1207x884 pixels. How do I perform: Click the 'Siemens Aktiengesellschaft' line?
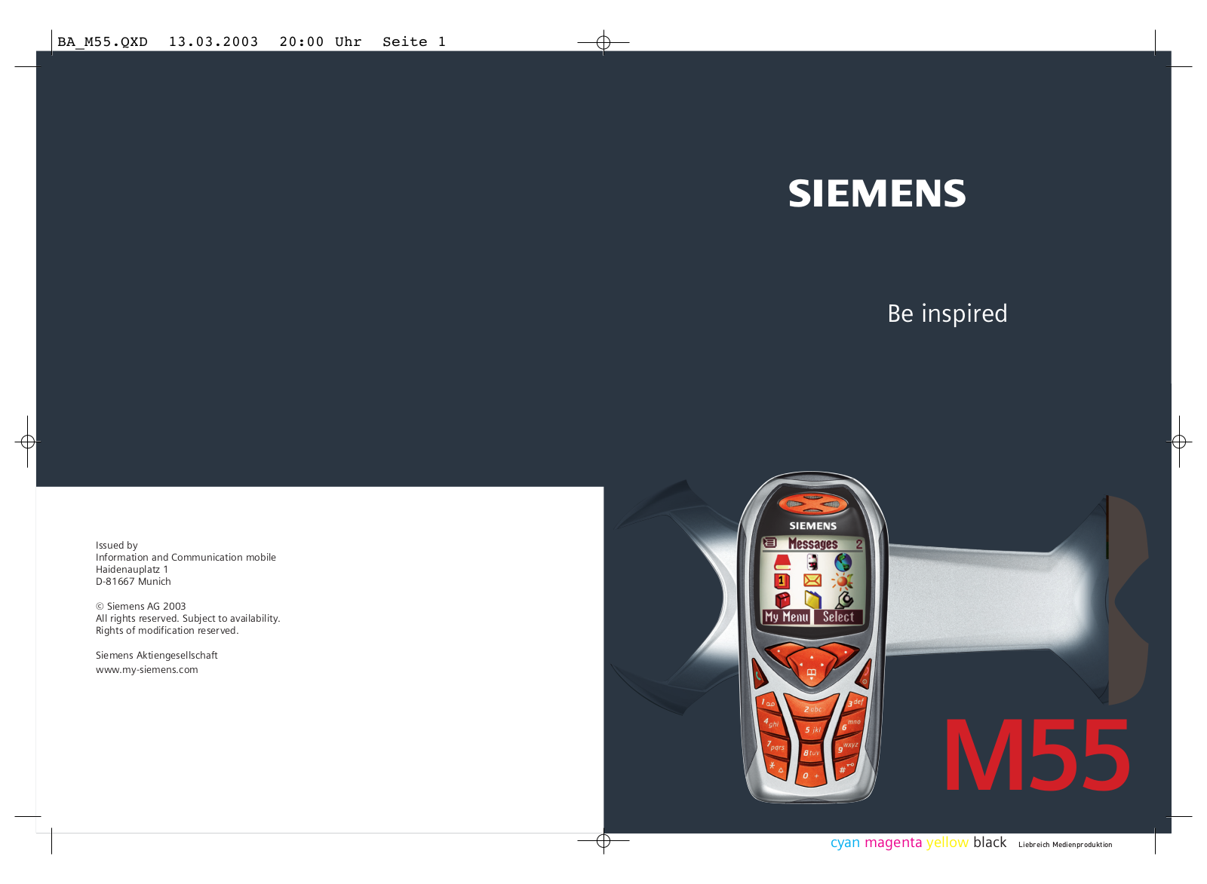pos(157,655)
